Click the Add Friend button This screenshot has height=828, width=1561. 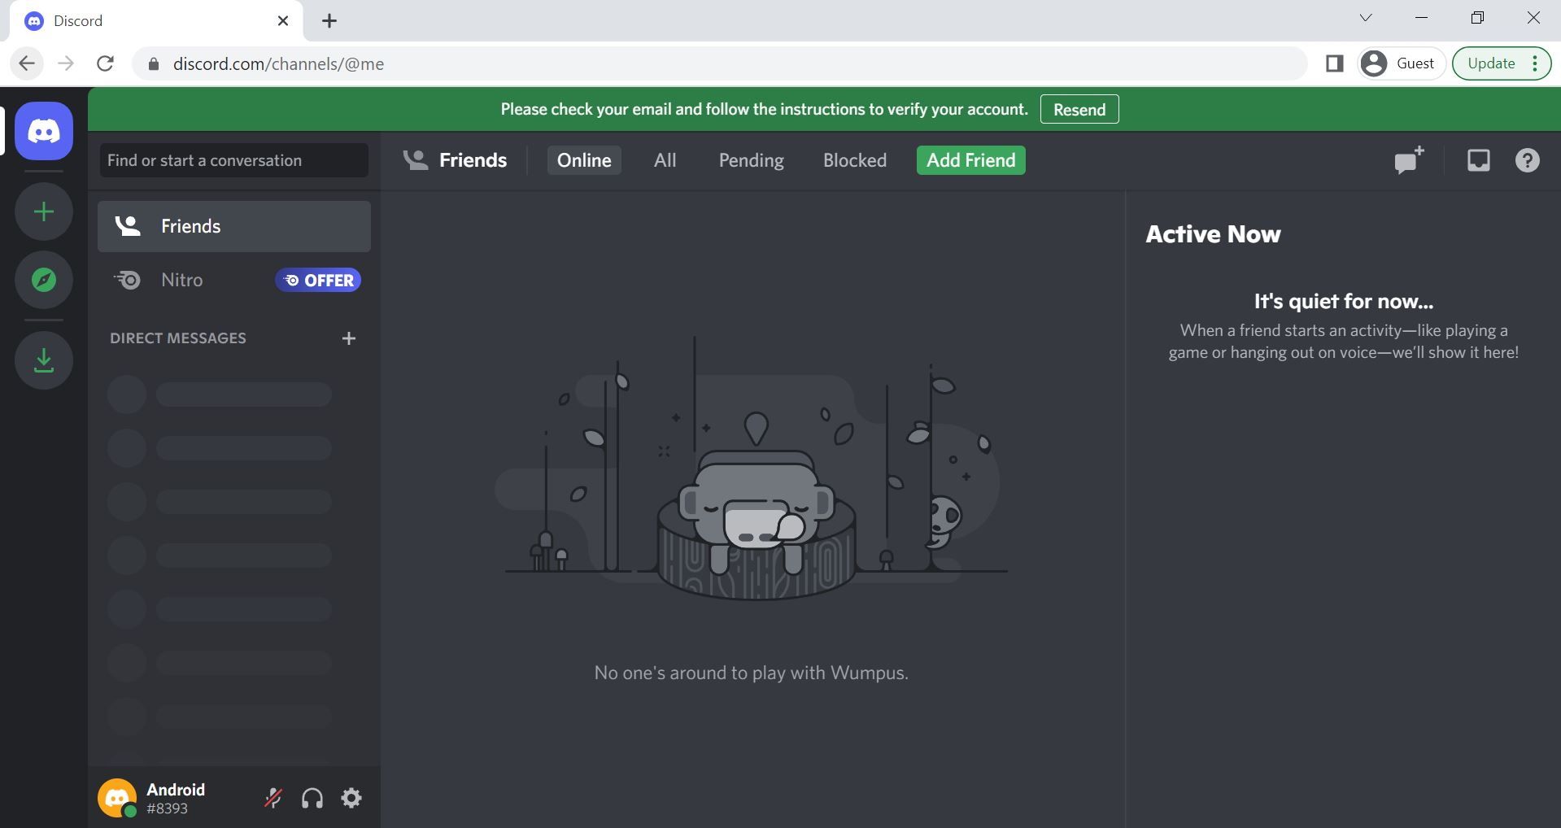click(970, 160)
